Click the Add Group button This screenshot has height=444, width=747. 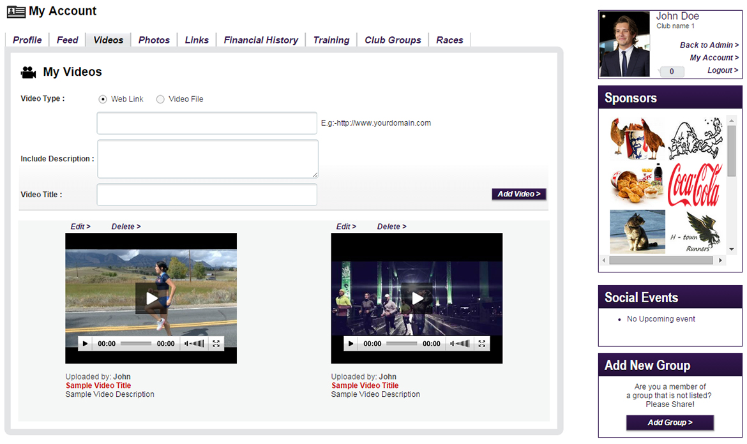coord(669,422)
